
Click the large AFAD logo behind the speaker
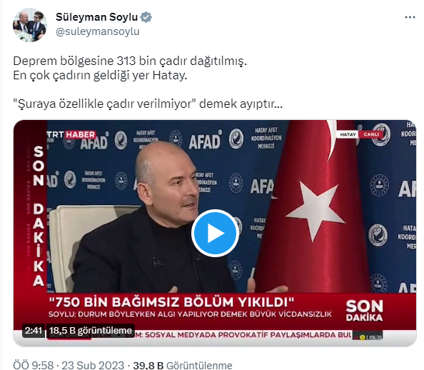pyautogui.click(x=205, y=141)
